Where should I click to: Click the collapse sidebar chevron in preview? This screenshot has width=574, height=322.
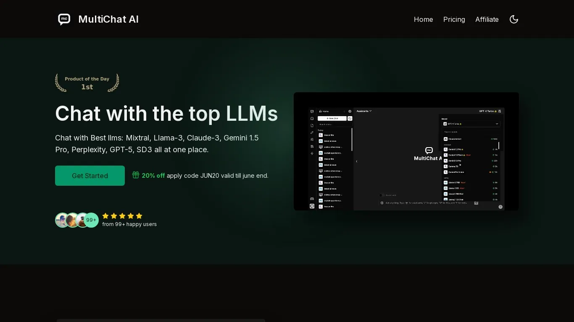coord(357,161)
